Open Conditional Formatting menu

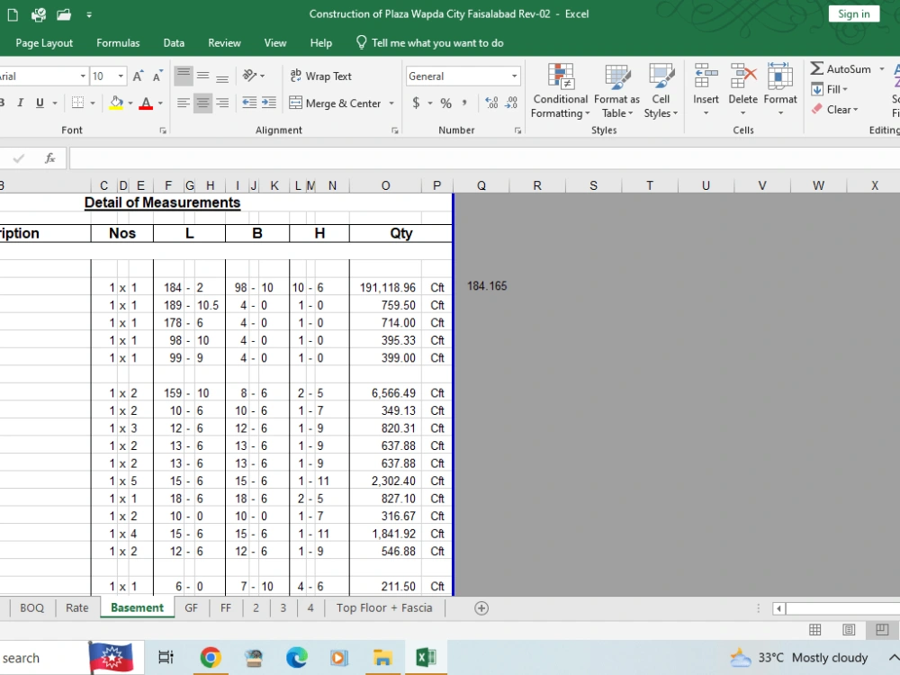[560, 91]
